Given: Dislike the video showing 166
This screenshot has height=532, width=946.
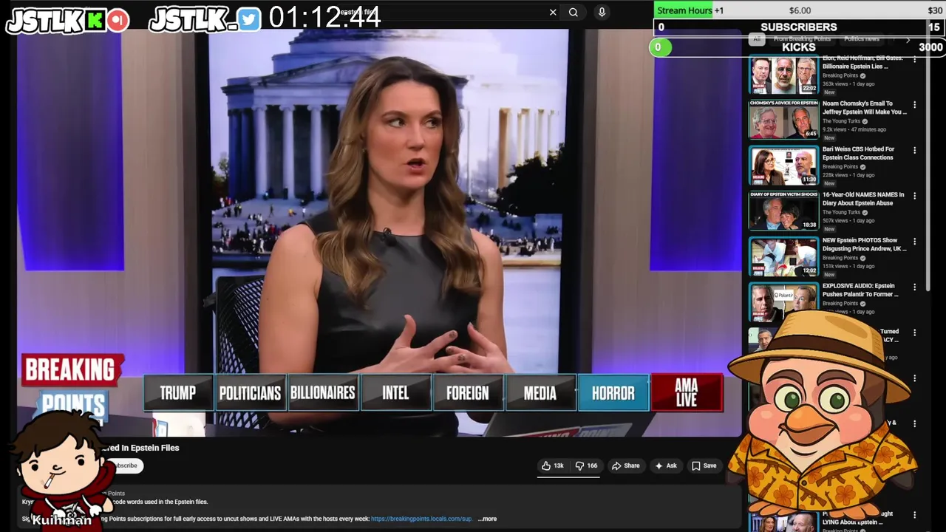Looking at the screenshot, I should [x=587, y=465].
